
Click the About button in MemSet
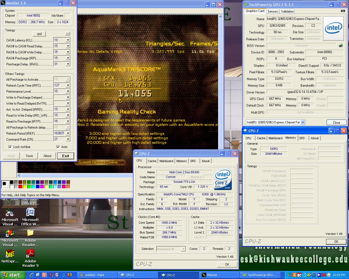pos(47,156)
